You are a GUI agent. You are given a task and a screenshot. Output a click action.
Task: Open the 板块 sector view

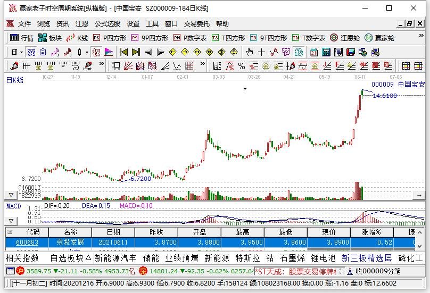pos(50,38)
